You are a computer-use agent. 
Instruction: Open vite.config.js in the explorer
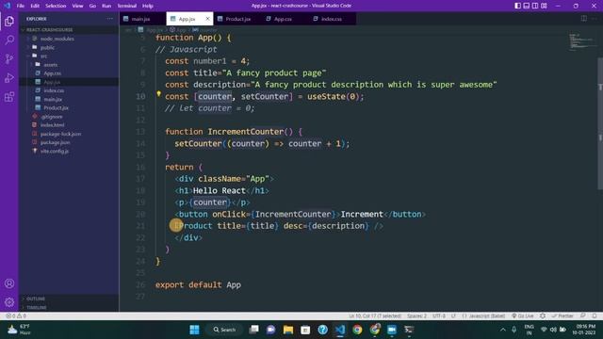[55, 151]
